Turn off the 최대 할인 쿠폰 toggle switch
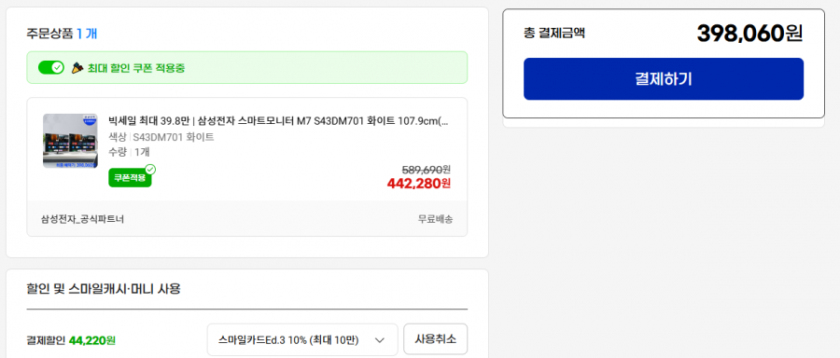Screen dimensions: 840x358 click(x=51, y=67)
